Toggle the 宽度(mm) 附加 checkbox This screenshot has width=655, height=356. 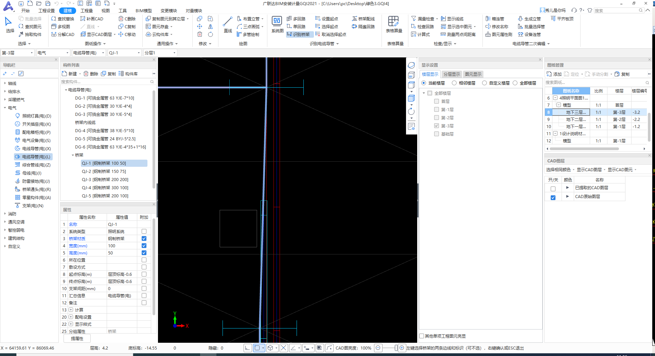144,246
